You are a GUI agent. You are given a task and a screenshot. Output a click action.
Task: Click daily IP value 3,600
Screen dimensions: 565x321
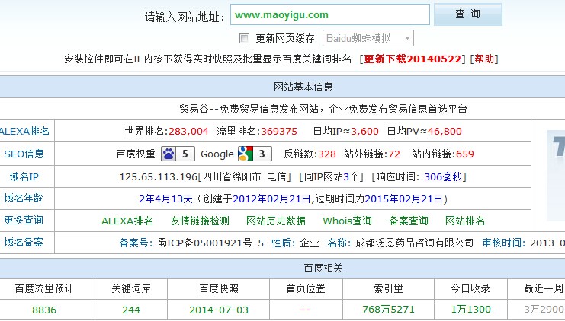(x=364, y=131)
